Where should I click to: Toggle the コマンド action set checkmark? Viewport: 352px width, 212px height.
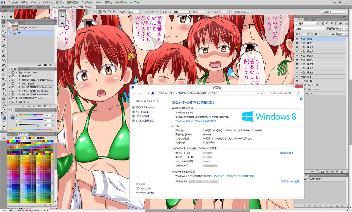pos(10,102)
